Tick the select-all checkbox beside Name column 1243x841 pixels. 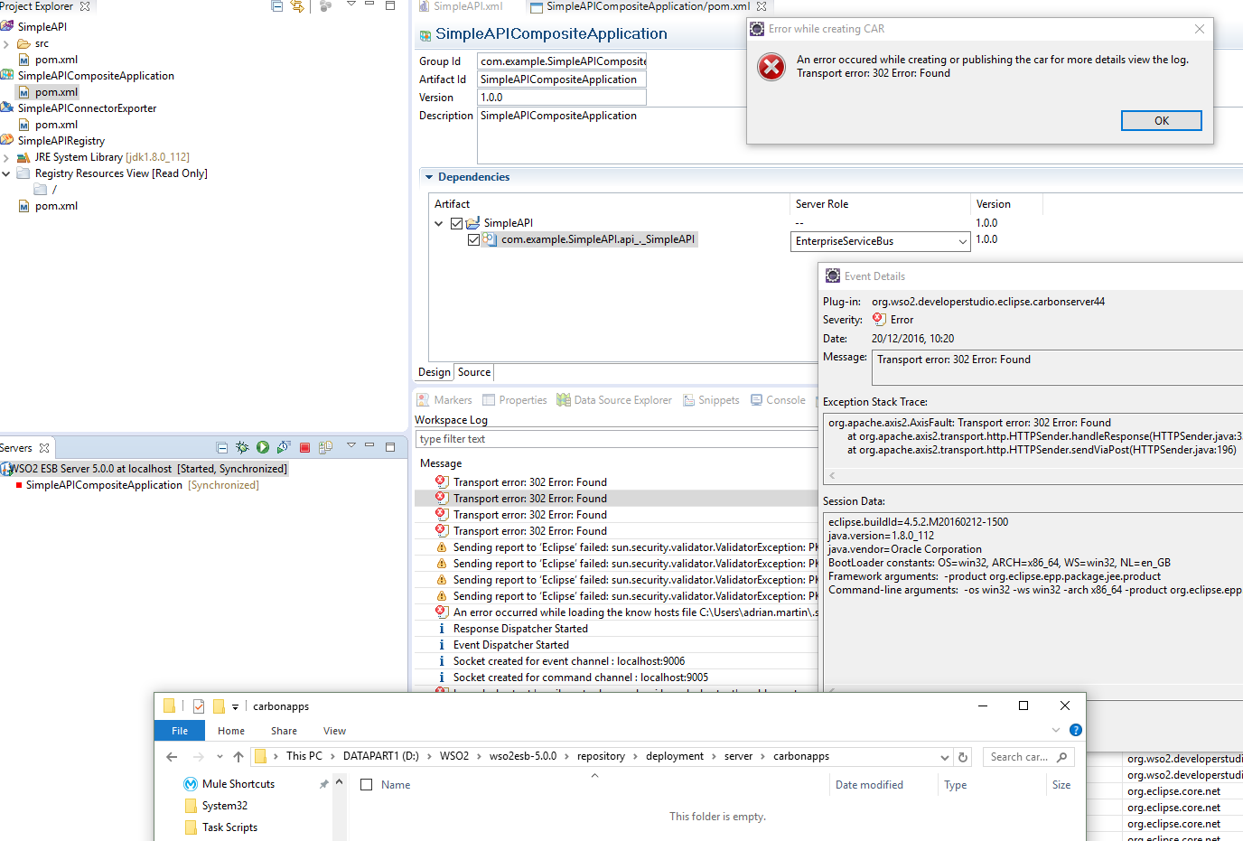coord(367,785)
